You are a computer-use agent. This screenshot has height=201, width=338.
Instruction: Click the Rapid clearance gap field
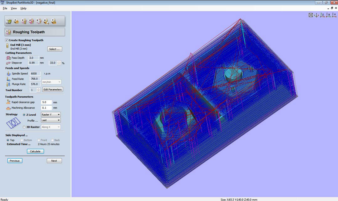coord(46,102)
